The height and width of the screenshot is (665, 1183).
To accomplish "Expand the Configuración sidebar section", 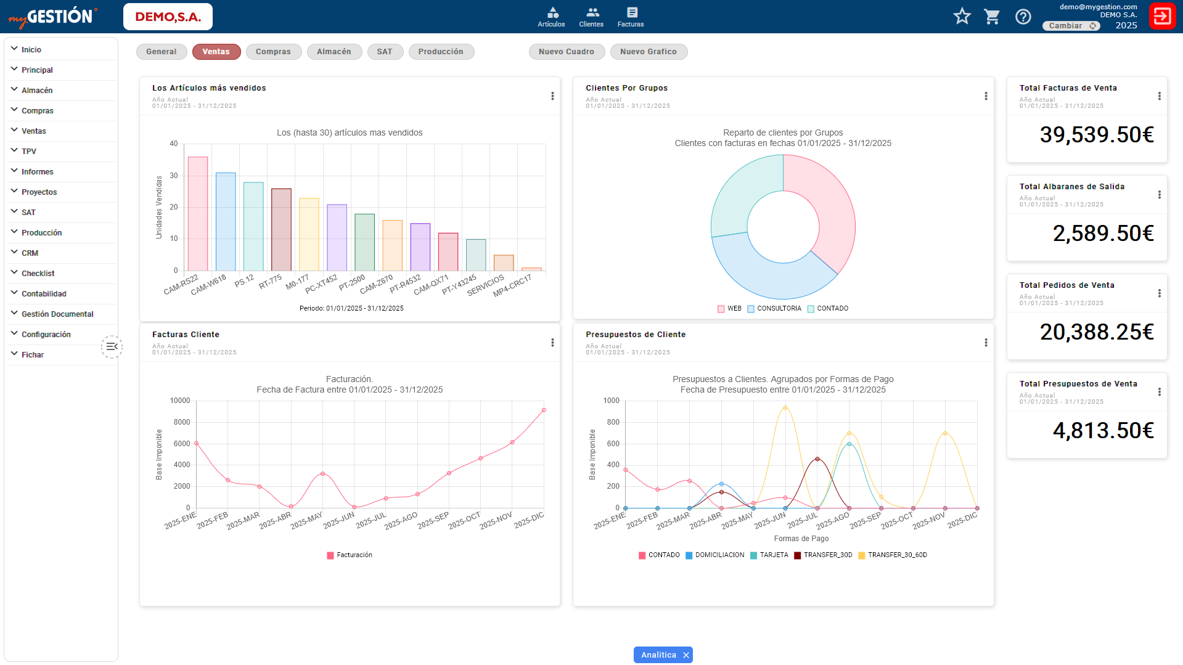I will pos(46,335).
